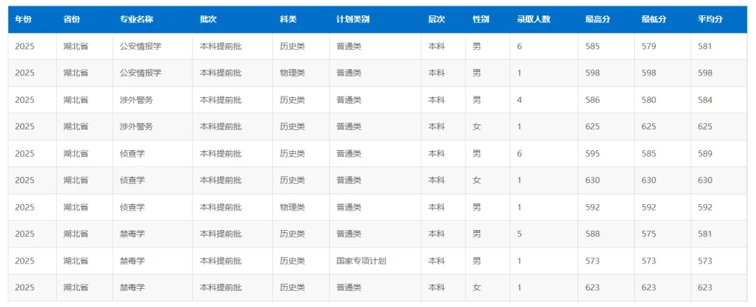Screen dimensions: 756x307
Task: Select the 科类 column header
Action: [x=288, y=20]
